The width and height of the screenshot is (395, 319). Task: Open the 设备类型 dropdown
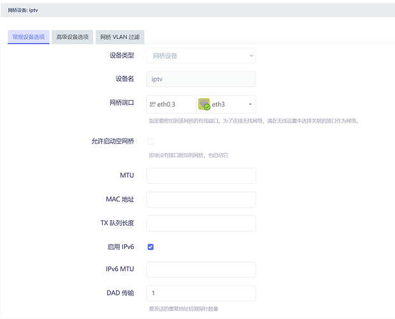(x=201, y=56)
